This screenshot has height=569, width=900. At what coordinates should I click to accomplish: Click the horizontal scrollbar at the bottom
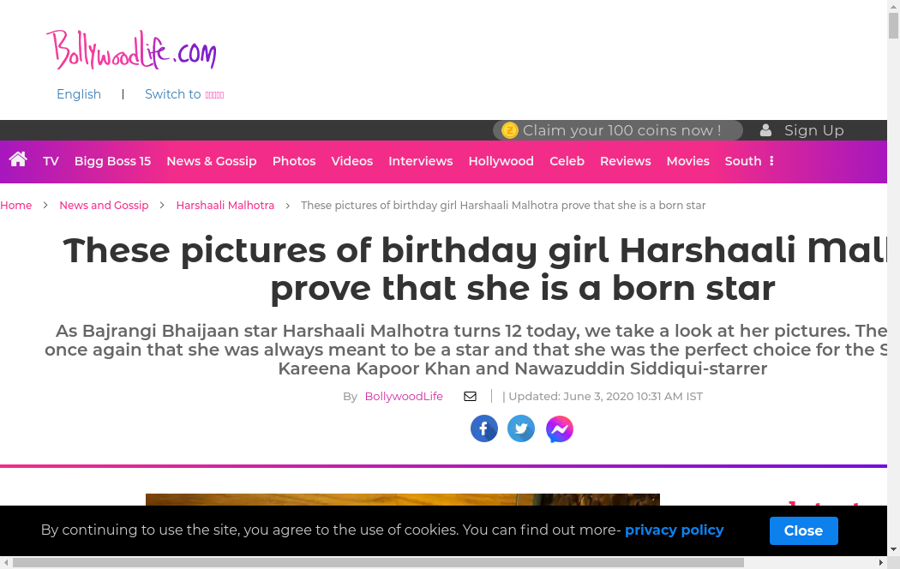pos(377,562)
